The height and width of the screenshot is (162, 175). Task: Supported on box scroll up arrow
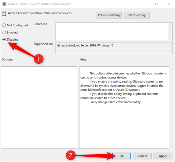point(170,45)
